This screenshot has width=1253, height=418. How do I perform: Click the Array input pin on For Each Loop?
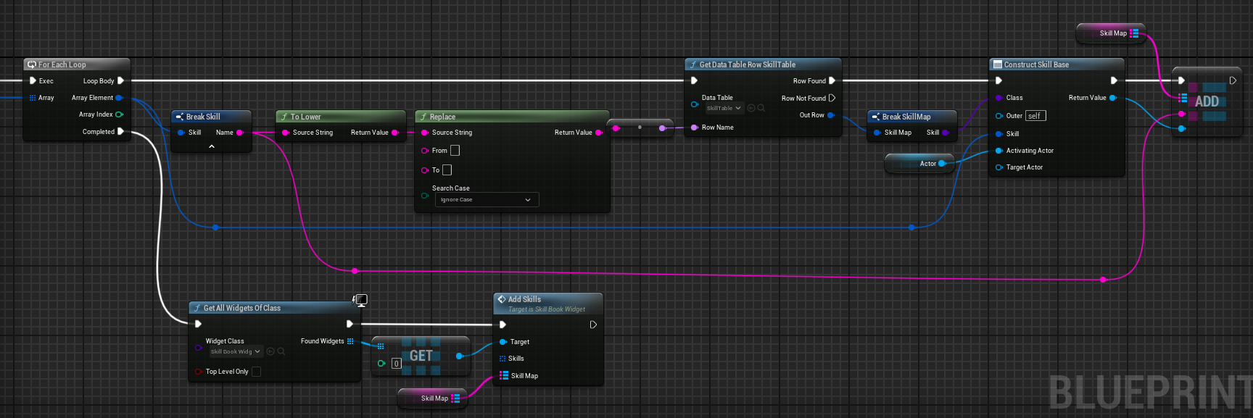[33, 98]
